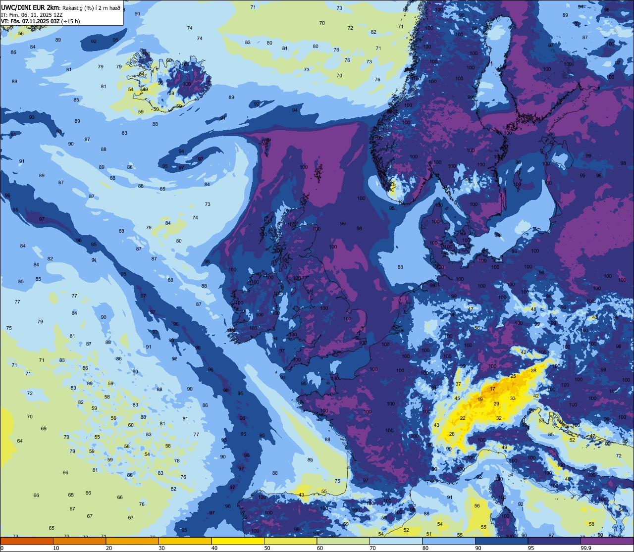Click humidity value '22' in the yellow Alpine area
Screen dimensions: 634x552
pos(463,418)
